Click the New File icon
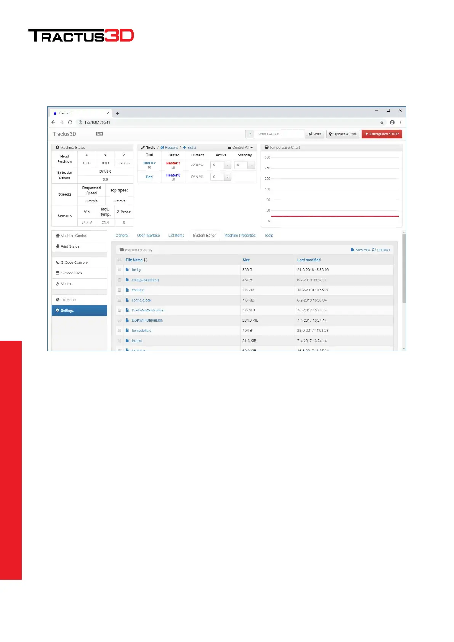Viewport: 454px width, 642px height. (x=353, y=250)
